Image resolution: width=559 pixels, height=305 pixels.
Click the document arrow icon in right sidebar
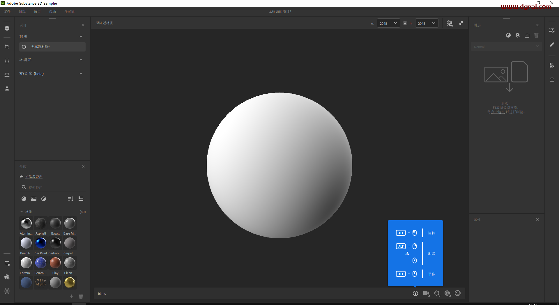[x=552, y=65]
